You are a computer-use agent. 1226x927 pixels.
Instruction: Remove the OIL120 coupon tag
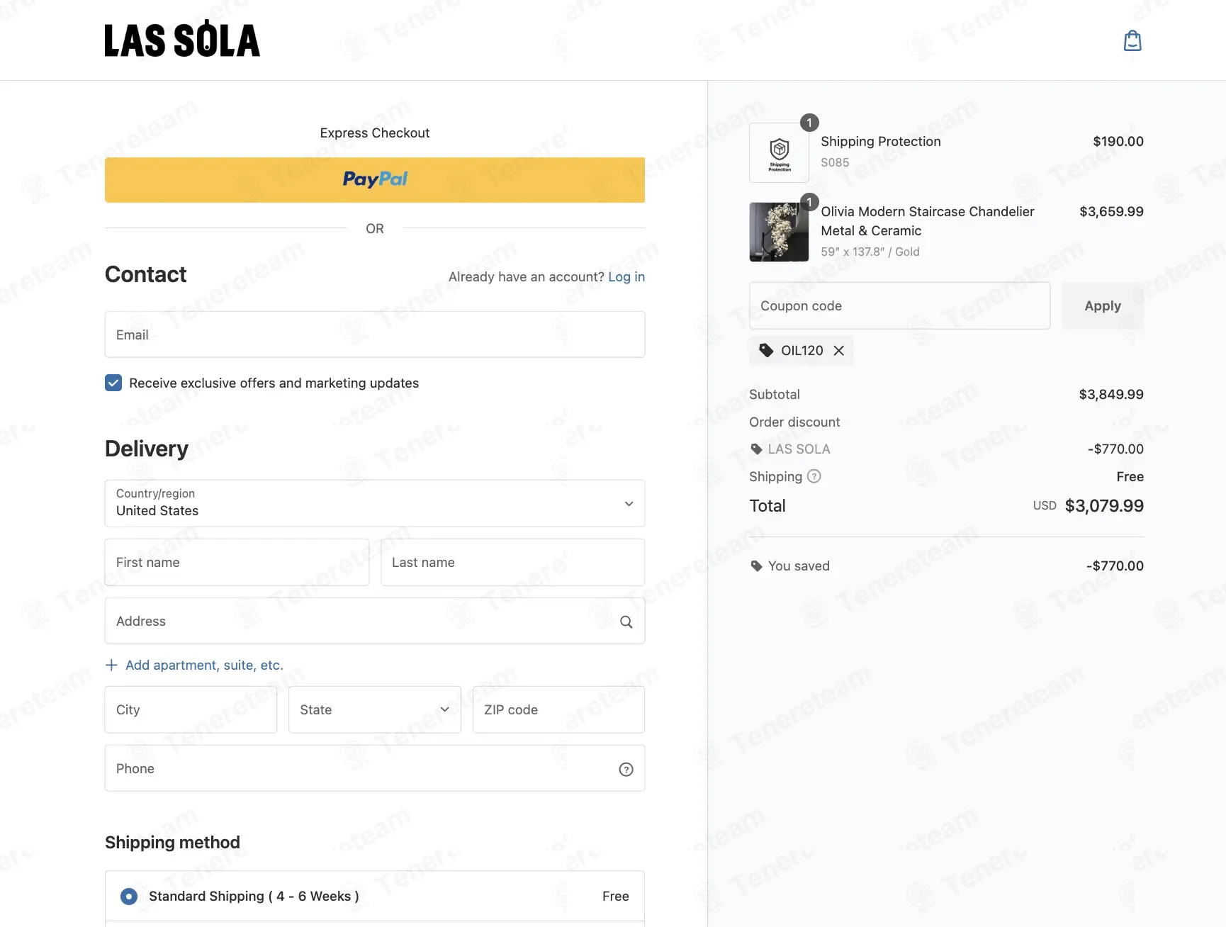[x=838, y=351]
